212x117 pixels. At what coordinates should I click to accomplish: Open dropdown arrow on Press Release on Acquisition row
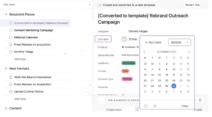click(x=90, y=85)
